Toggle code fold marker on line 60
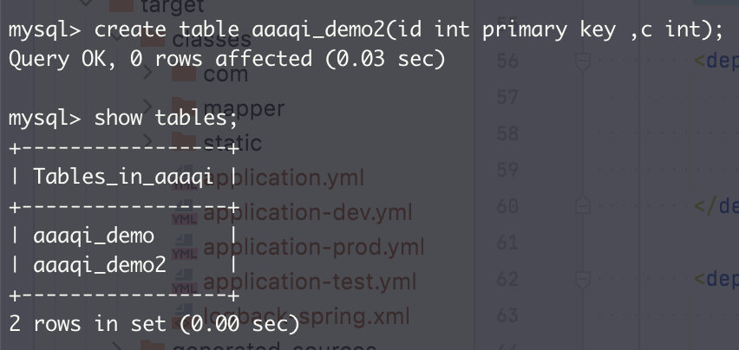 click(x=583, y=206)
